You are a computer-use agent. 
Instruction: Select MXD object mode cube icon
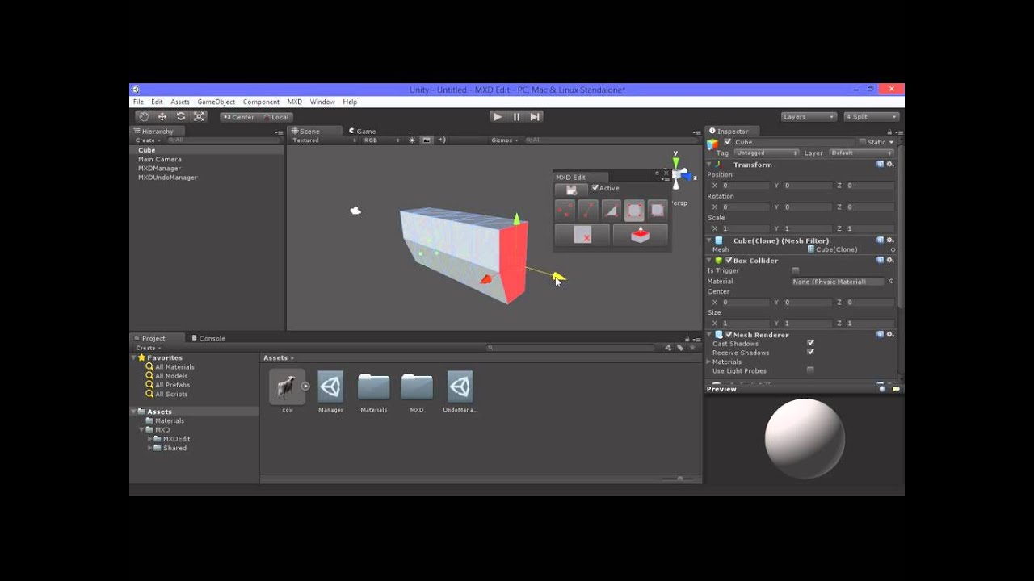tap(658, 211)
